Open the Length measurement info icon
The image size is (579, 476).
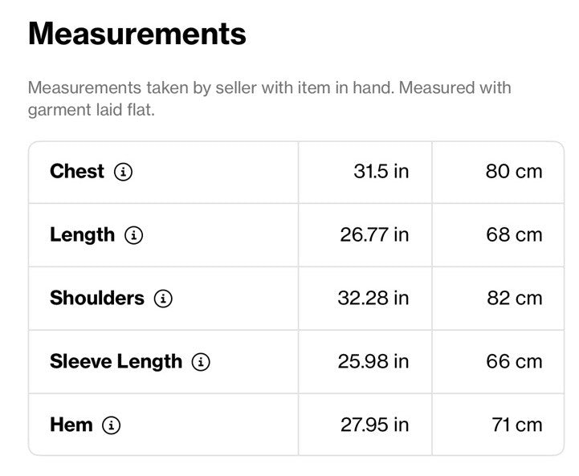[x=133, y=235]
